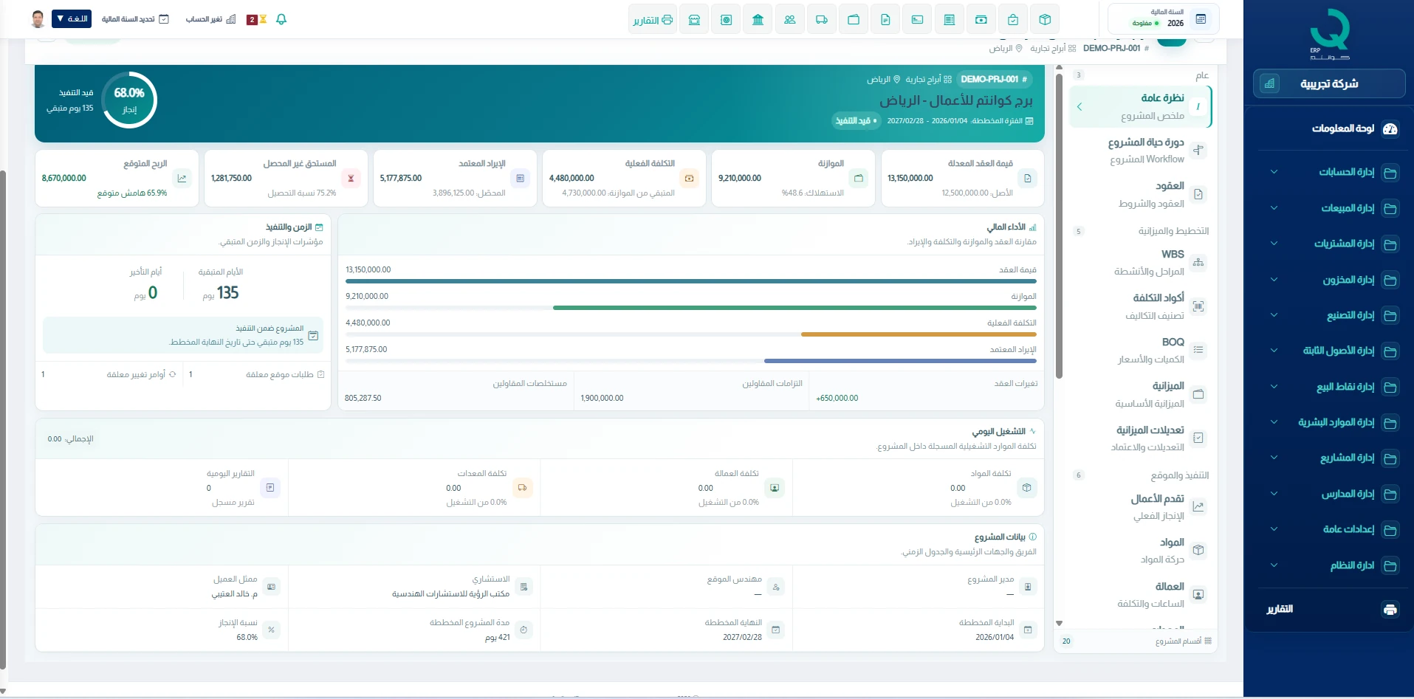Open دورة حياة المشروع Workflow item
Viewport: 1414px width, 699px height.
1140,151
